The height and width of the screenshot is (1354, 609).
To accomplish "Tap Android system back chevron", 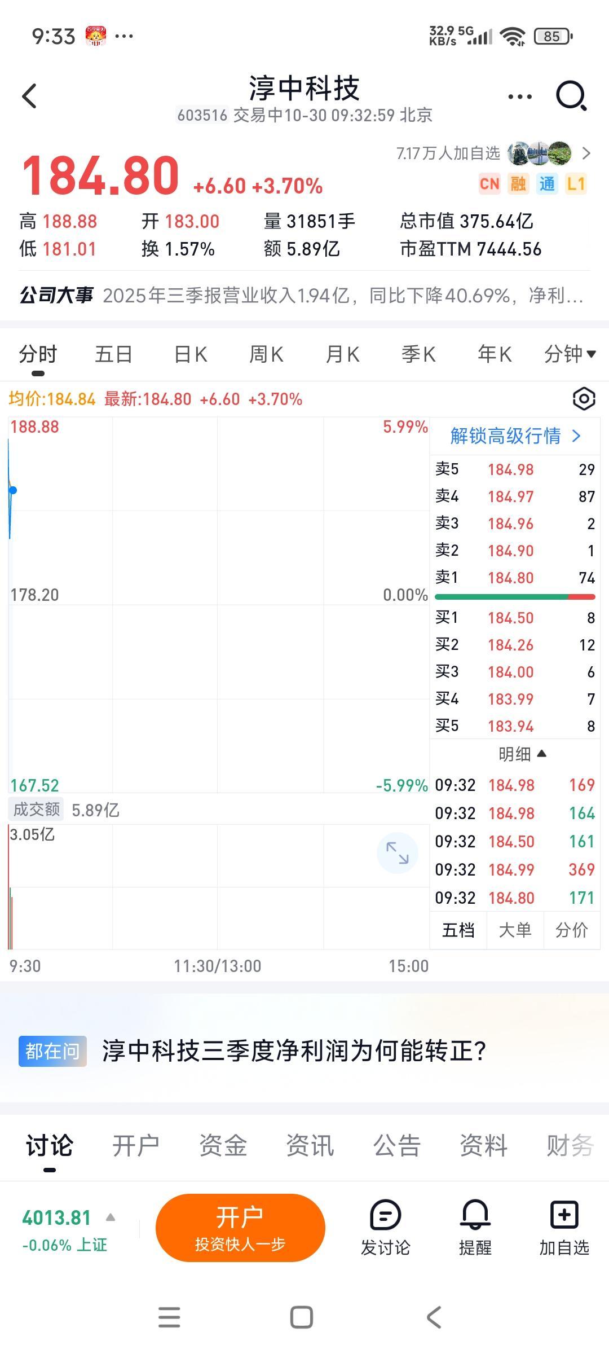I will (434, 1317).
